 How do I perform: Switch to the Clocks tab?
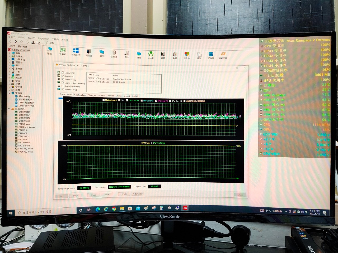pyautogui.click(x=119, y=96)
